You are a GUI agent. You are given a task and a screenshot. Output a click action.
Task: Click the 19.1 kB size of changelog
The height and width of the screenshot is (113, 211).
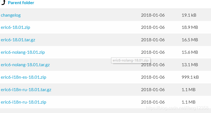(189, 15)
